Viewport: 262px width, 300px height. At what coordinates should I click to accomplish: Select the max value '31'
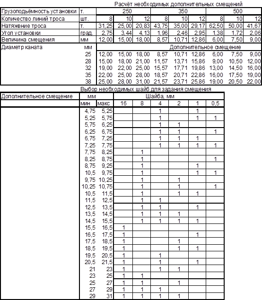pos(109,296)
